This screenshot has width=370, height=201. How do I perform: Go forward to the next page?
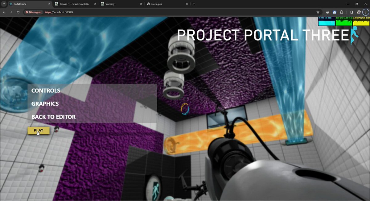click(x=11, y=12)
